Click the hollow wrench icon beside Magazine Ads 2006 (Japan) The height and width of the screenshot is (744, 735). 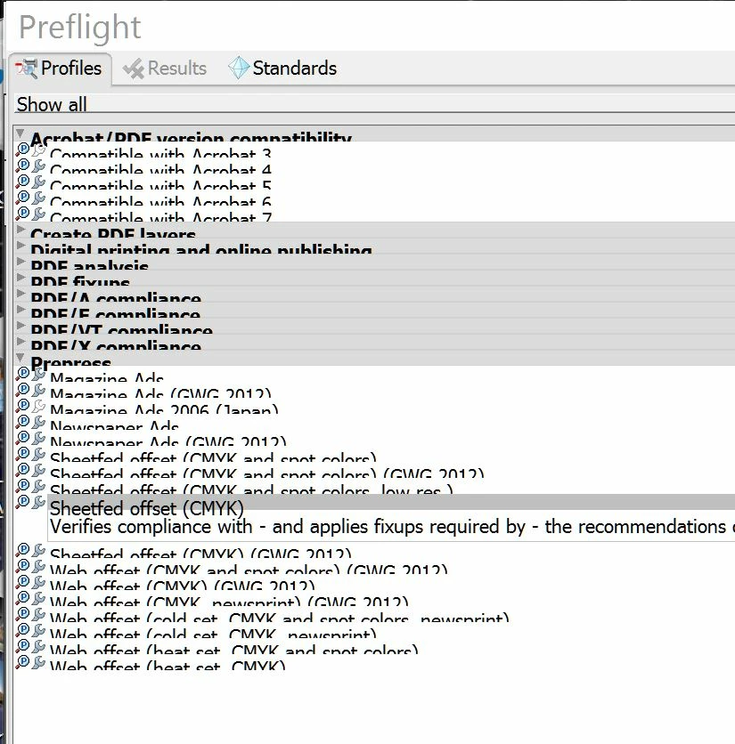[39, 406]
